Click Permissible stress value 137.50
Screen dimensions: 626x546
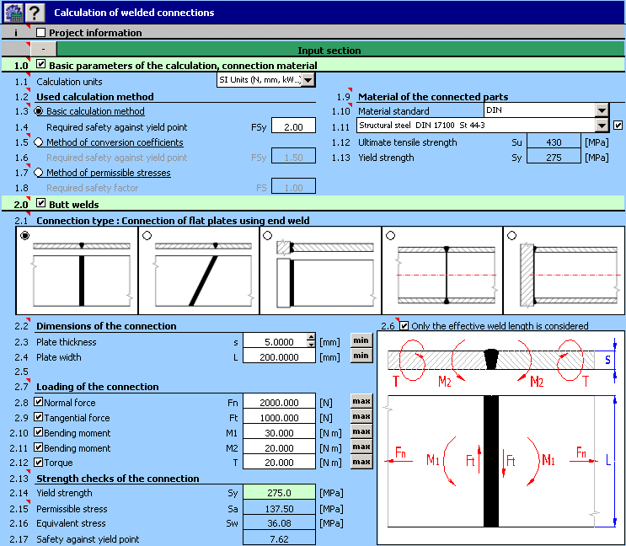[279, 508]
